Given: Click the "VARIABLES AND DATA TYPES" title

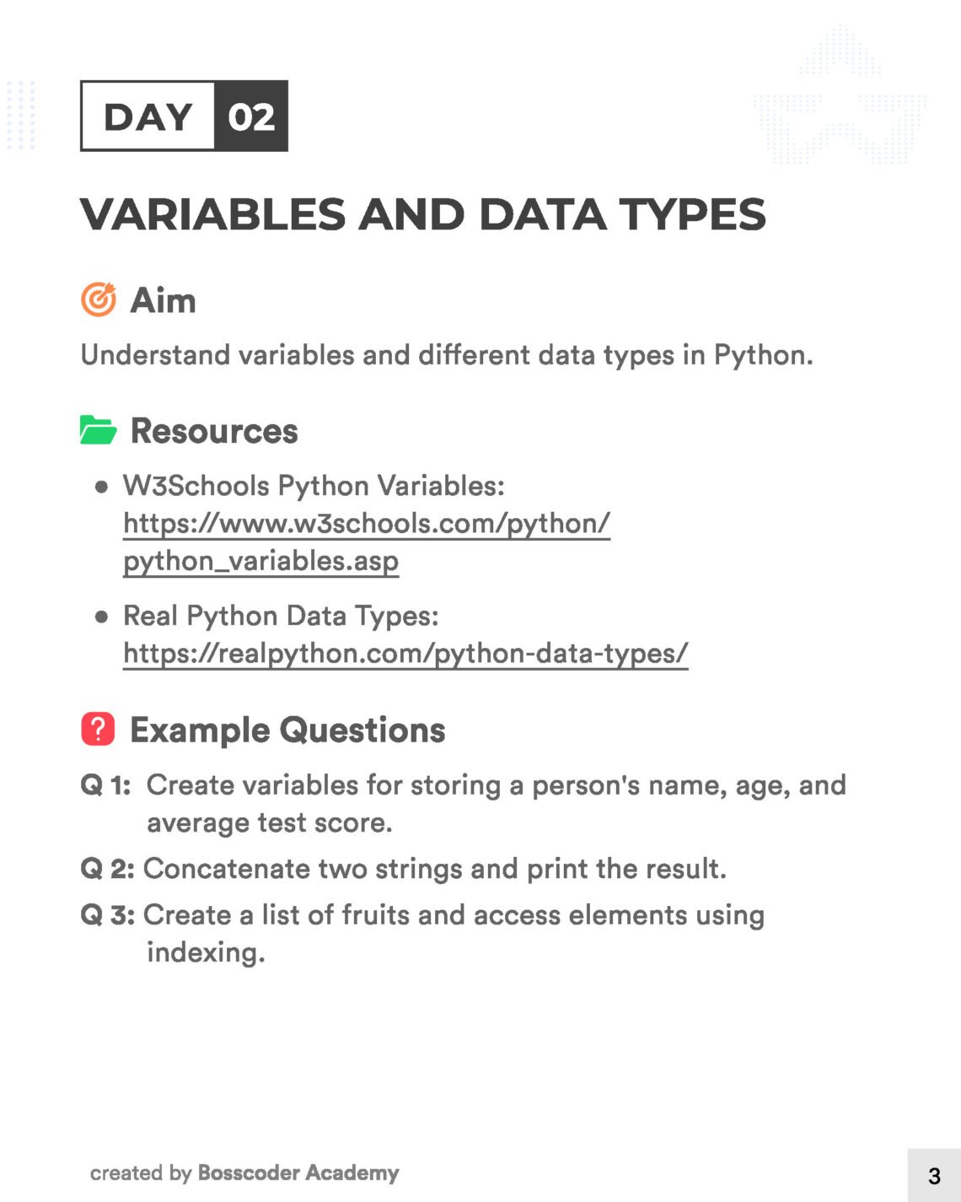Looking at the screenshot, I should click(x=423, y=214).
